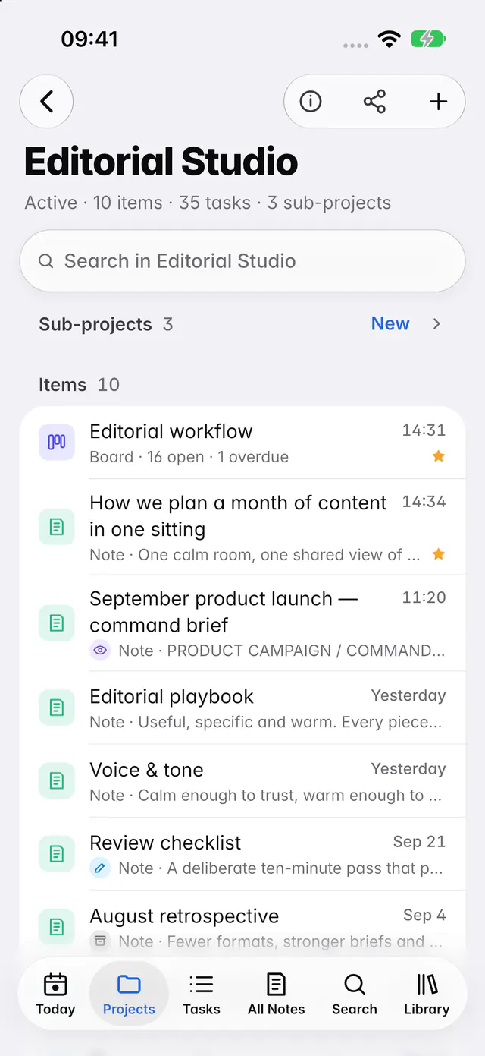Open project info via the info icon
Viewport: 485px width, 1056px height.
click(x=311, y=101)
